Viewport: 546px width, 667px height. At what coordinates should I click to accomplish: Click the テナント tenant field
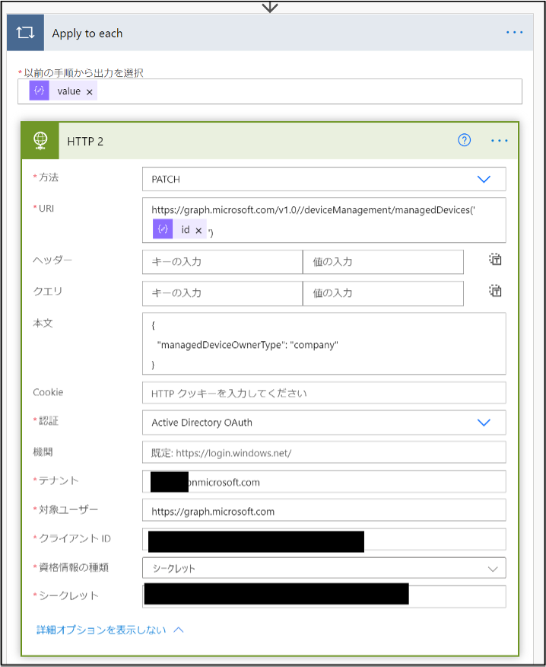[324, 481]
